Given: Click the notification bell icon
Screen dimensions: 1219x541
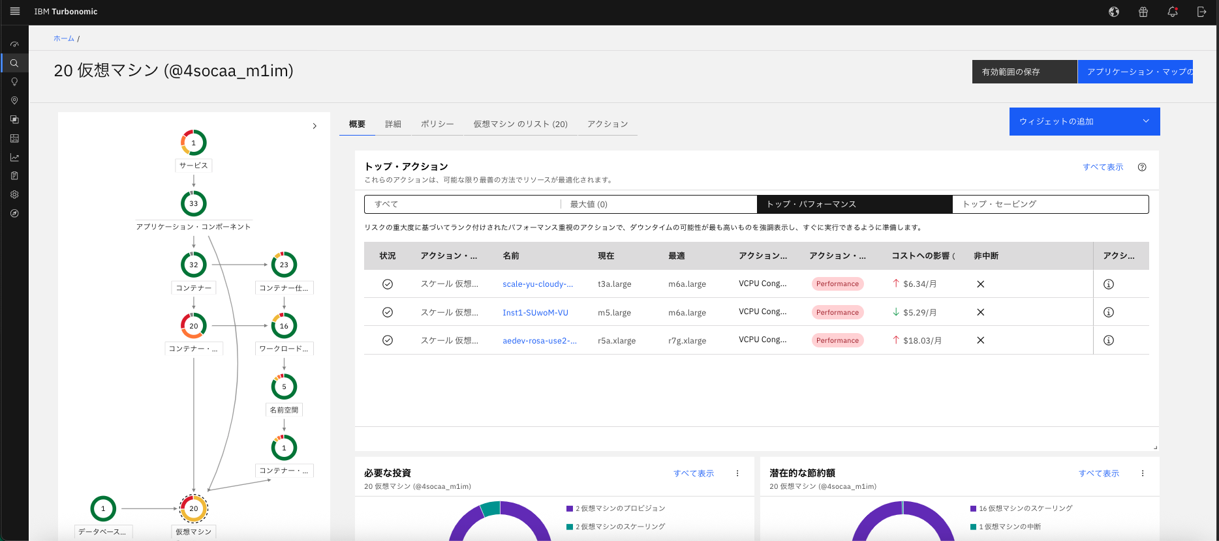Looking at the screenshot, I should pyautogui.click(x=1173, y=12).
